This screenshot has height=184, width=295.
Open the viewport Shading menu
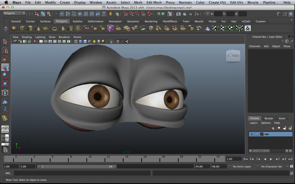[27, 37]
